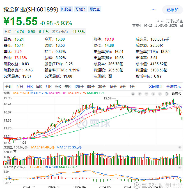Close the MACD indicator panel

[180, 167]
